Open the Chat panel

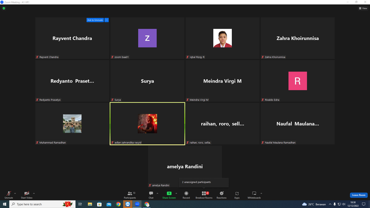(x=151, y=195)
